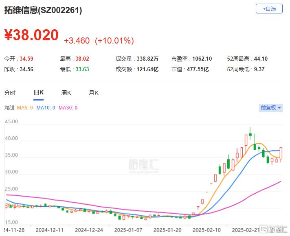Click the 45.00 price axis label
Image resolution: width=290 pixels, height=236 pixels.
(x=11, y=122)
